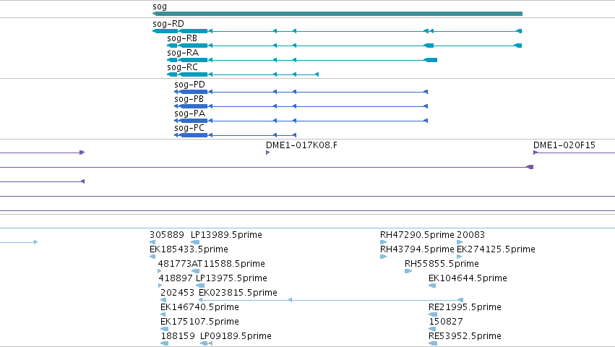Select the RH47290.5prime EST label
The height and width of the screenshot is (347, 615).
point(417,235)
